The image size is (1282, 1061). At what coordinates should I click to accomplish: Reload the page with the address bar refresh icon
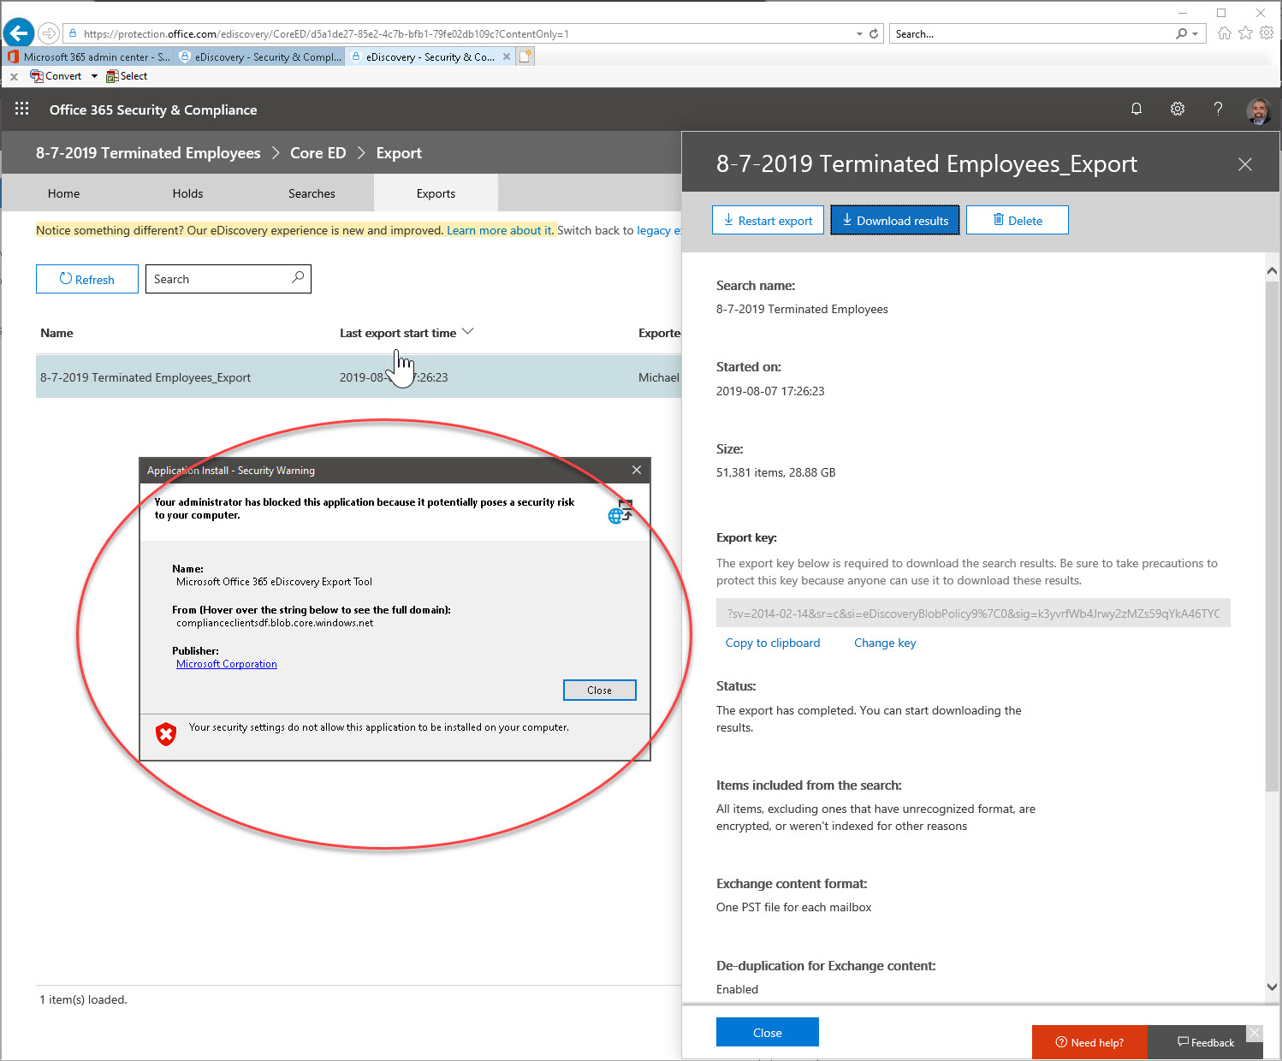pos(874,34)
